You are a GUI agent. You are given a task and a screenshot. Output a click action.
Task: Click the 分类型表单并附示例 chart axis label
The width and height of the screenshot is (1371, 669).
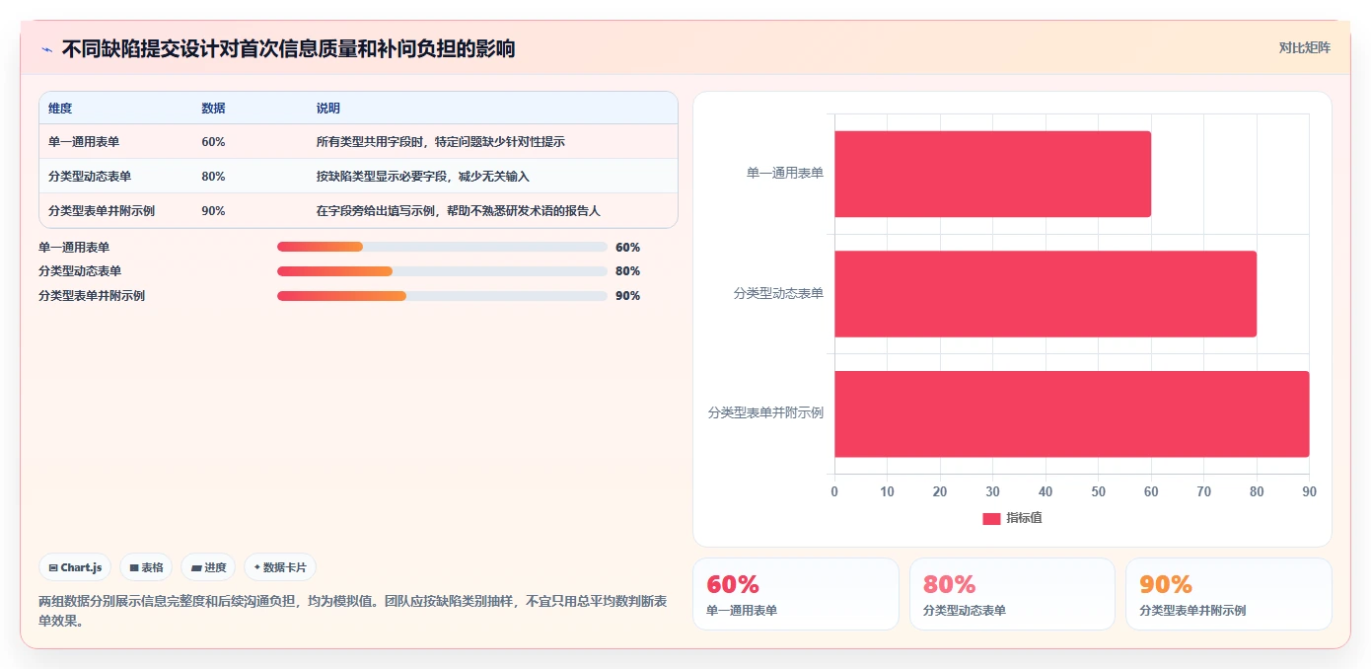pos(766,413)
